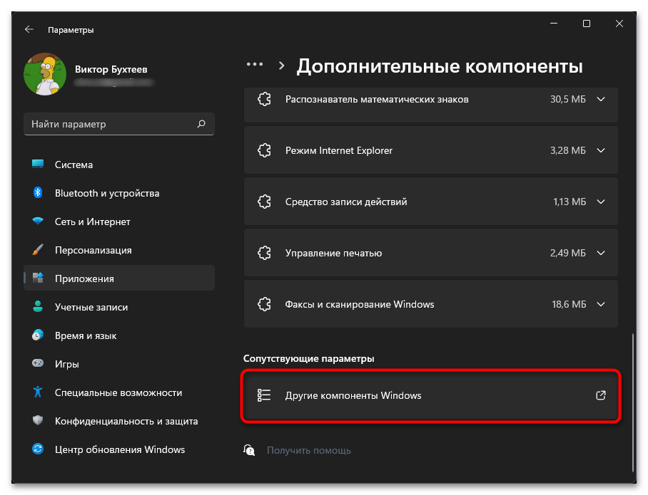Expand Управление печатью chevron
Screen dimensions: 648x495
(601, 252)
